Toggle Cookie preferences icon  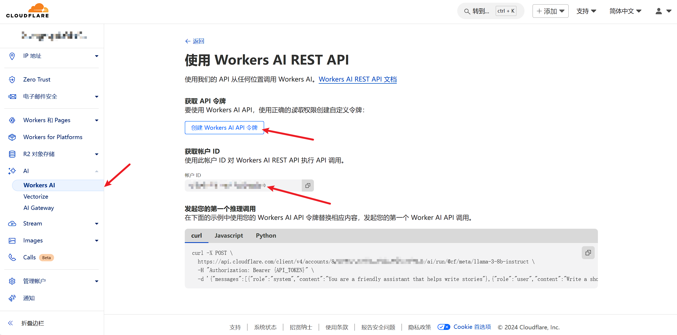[x=444, y=327]
